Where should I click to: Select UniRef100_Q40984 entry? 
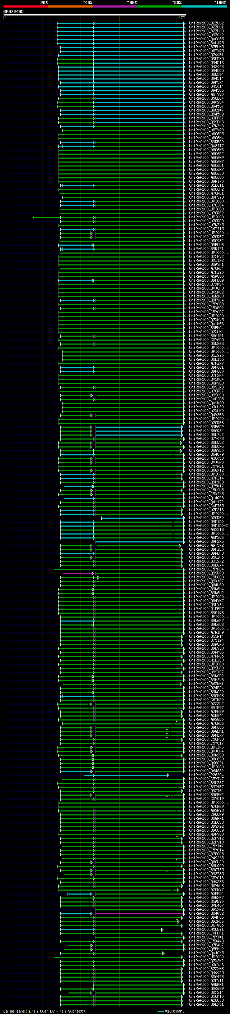pyautogui.click(x=206, y=103)
